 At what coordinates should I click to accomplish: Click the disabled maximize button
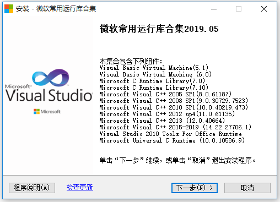(239, 9)
